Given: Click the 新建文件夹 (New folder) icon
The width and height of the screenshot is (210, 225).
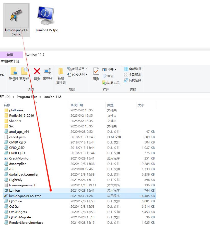Looking at the screenshot, I should [x=61, y=71].
